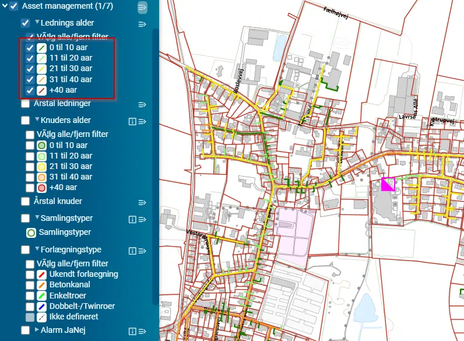The height and width of the screenshot is (341, 464).
Task: Click Vælg alle/fjern filter under Knuders alder
Action: tap(72, 134)
